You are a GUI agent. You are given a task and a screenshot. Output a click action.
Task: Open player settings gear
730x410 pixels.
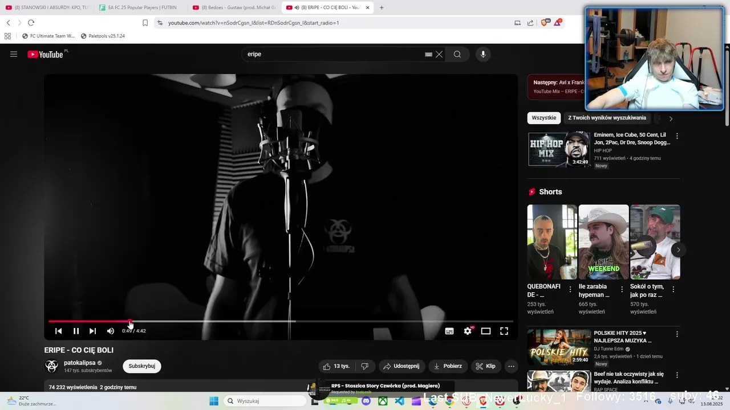[x=468, y=331]
